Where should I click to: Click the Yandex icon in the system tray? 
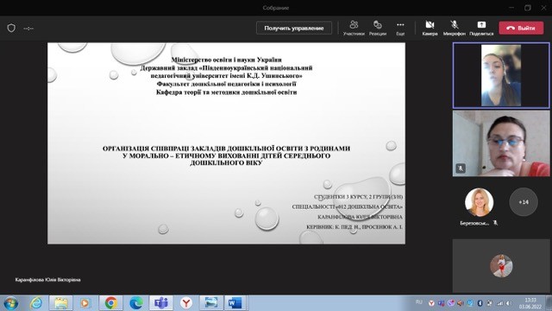431,303
